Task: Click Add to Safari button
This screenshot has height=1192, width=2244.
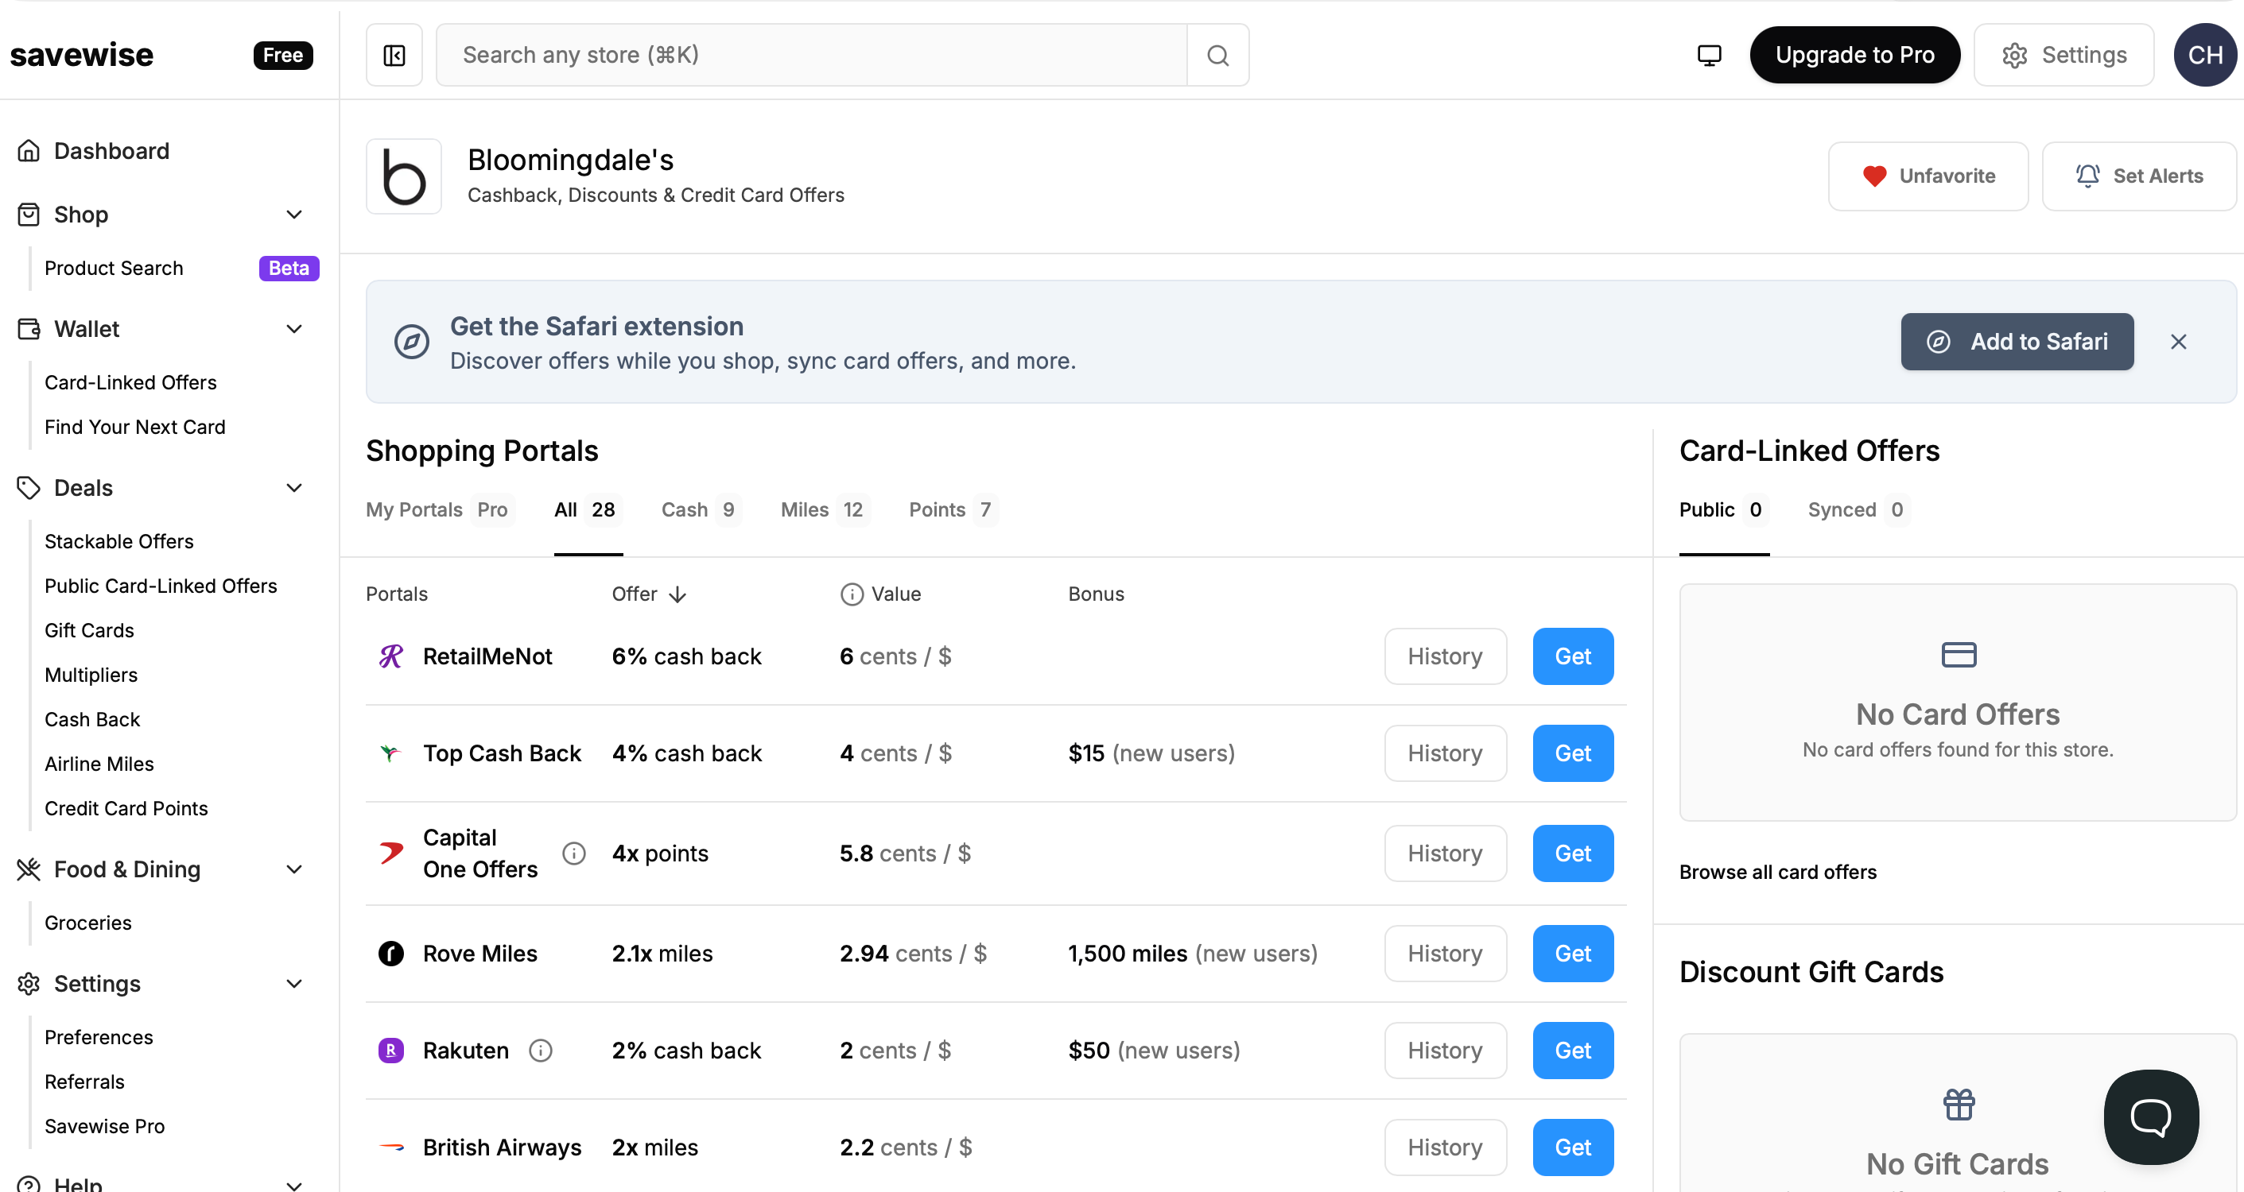Action: point(2017,342)
